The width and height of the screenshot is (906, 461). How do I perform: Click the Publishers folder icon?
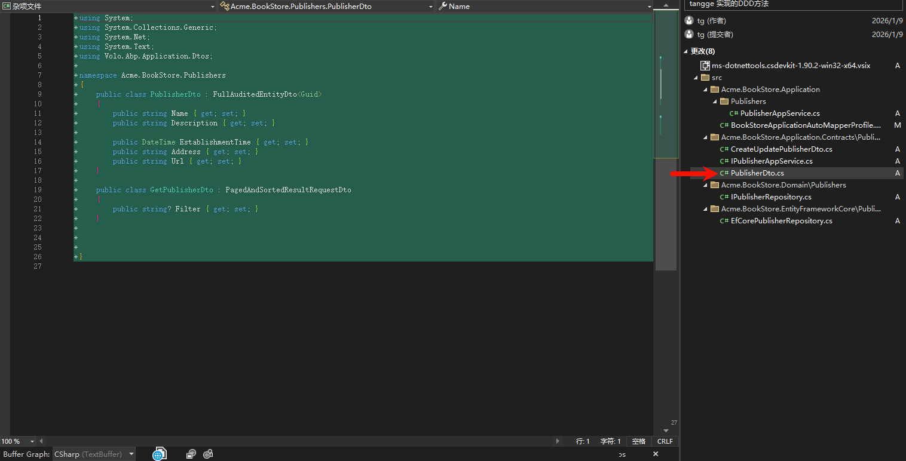click(x=724, y=102)
